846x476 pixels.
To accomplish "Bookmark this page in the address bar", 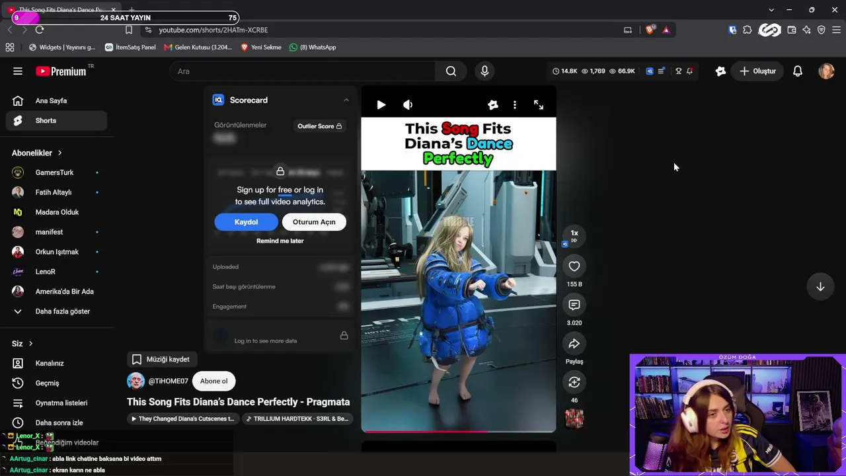I will click(129, 30).
